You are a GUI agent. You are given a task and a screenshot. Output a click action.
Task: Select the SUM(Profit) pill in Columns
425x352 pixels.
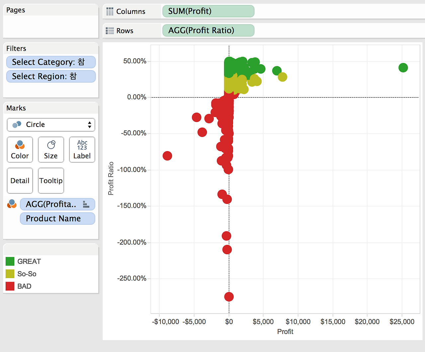coord(208,11)
